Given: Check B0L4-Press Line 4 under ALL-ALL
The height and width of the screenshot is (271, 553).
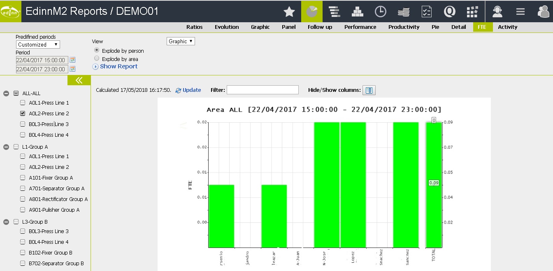Looking at the screenshot, I should [23, 135].
